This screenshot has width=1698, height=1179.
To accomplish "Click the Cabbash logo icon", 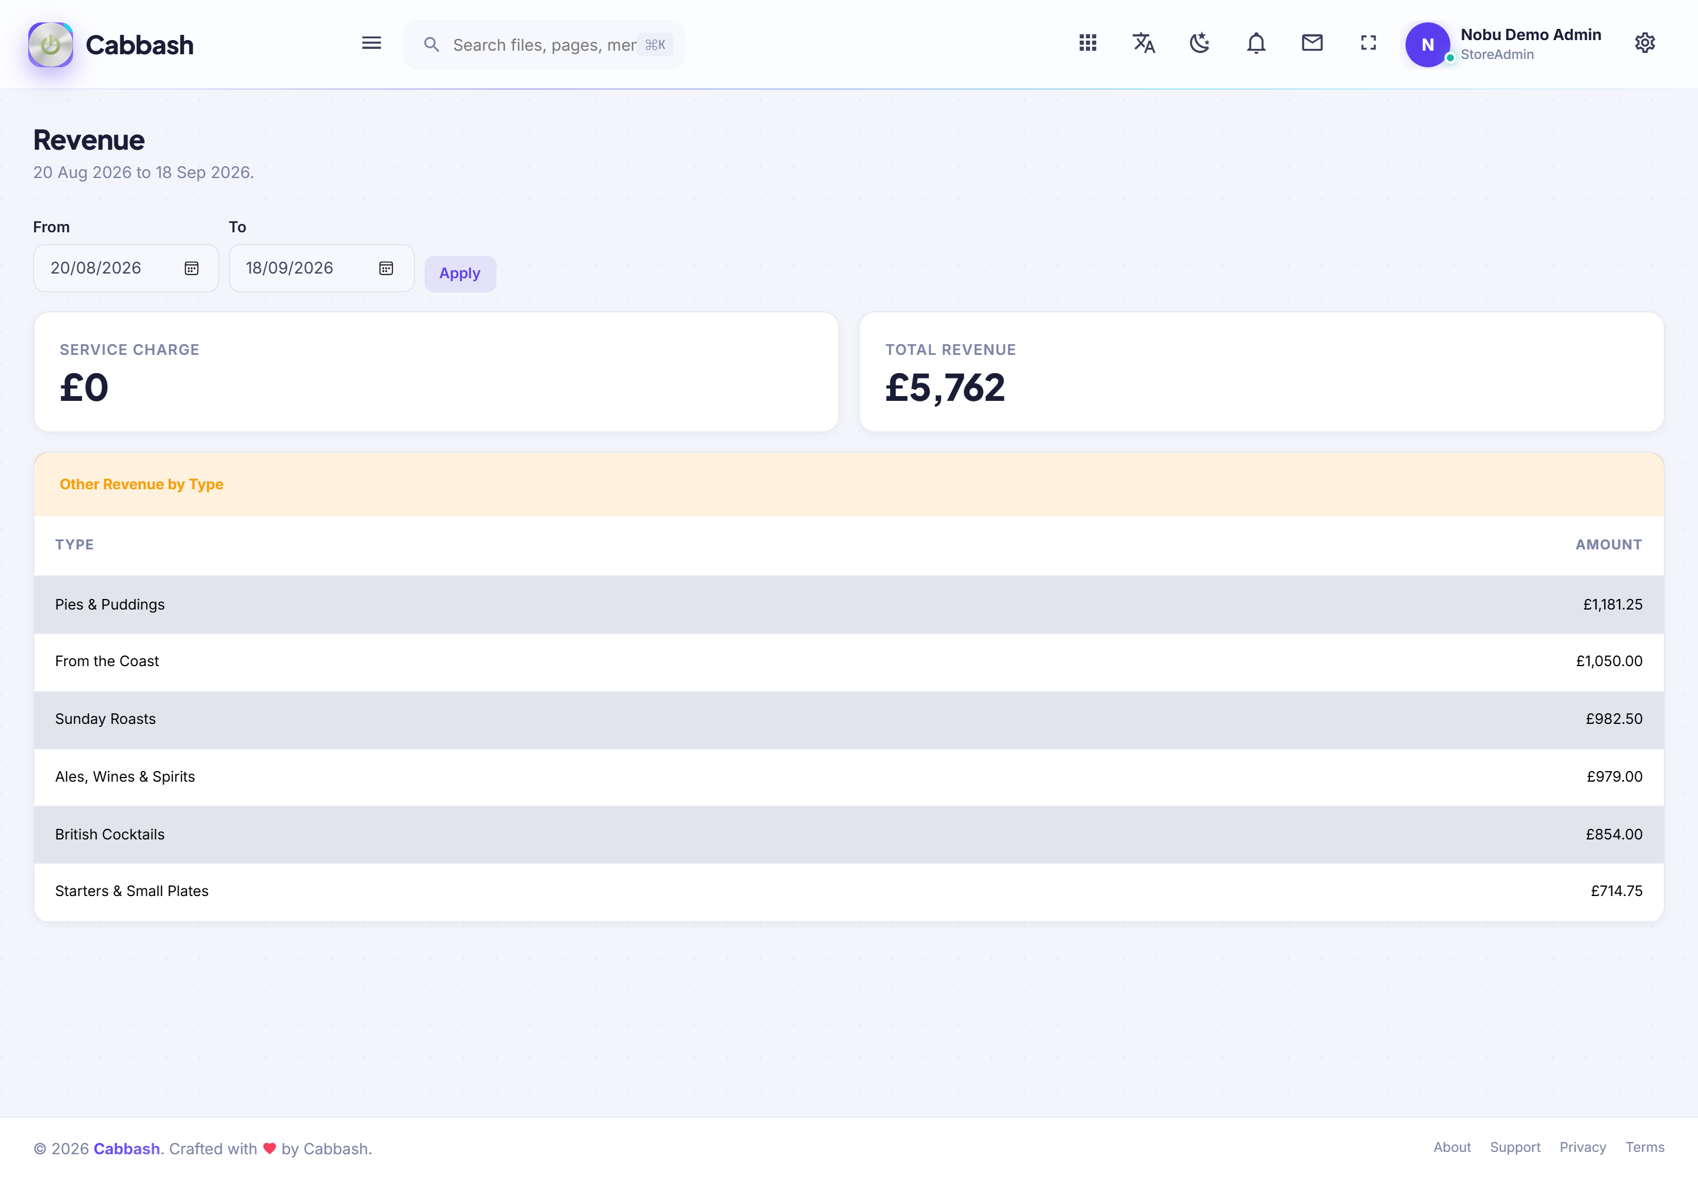I will click(50, 44).
